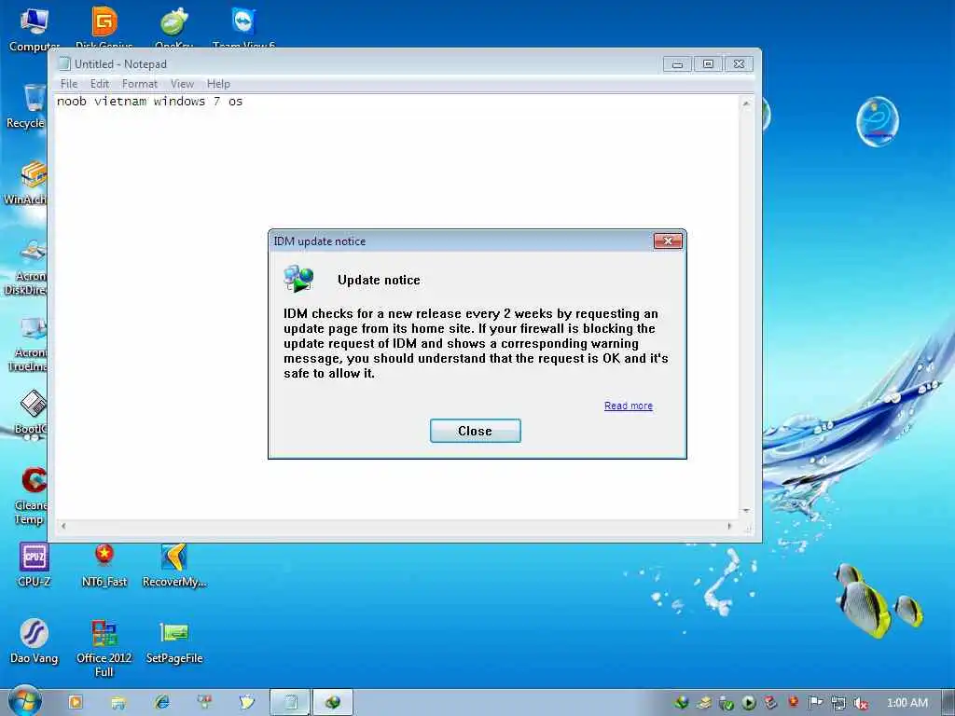This screenshot has width=955, height=716.
Task: Maximize the Notepad window
Action: (x=708, y=64)
